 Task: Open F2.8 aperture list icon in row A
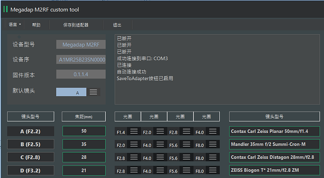[x=187, y=132]
